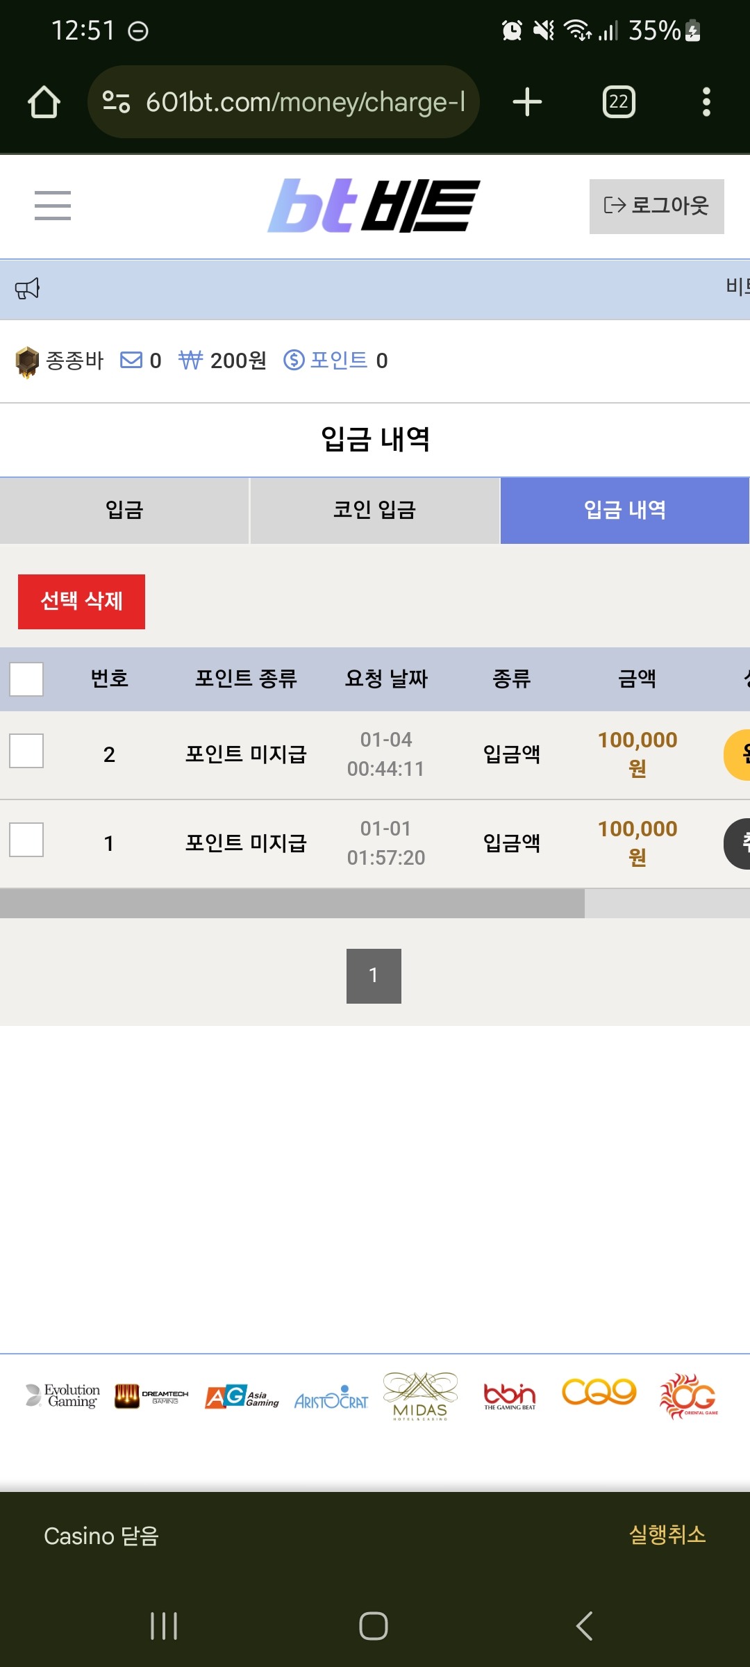Viewport: 750px width, 1667px height.
Task: Open browser three-dot overflow menu
Action: coord(706,102)
